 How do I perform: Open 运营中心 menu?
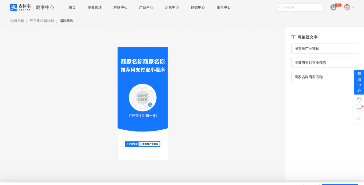[172, 7]
